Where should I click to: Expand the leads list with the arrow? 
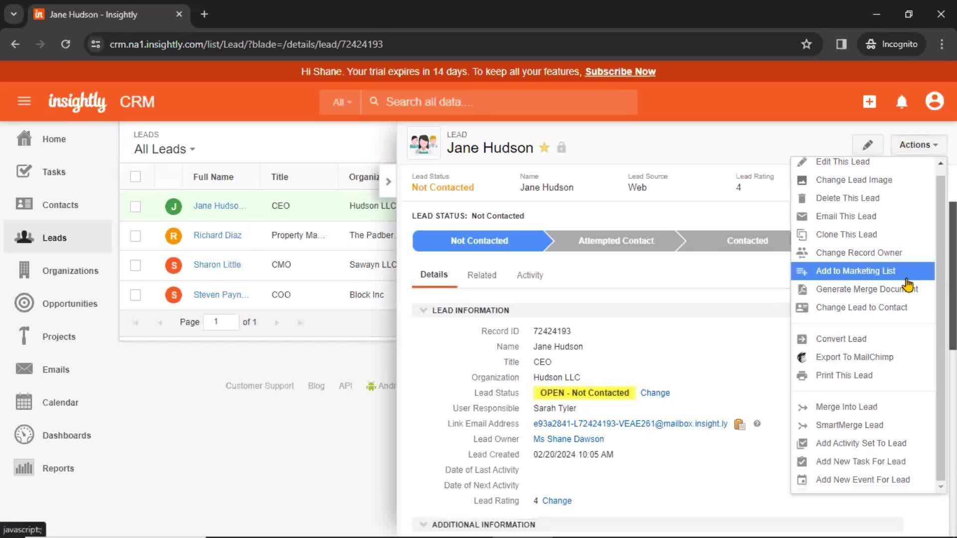388,182
